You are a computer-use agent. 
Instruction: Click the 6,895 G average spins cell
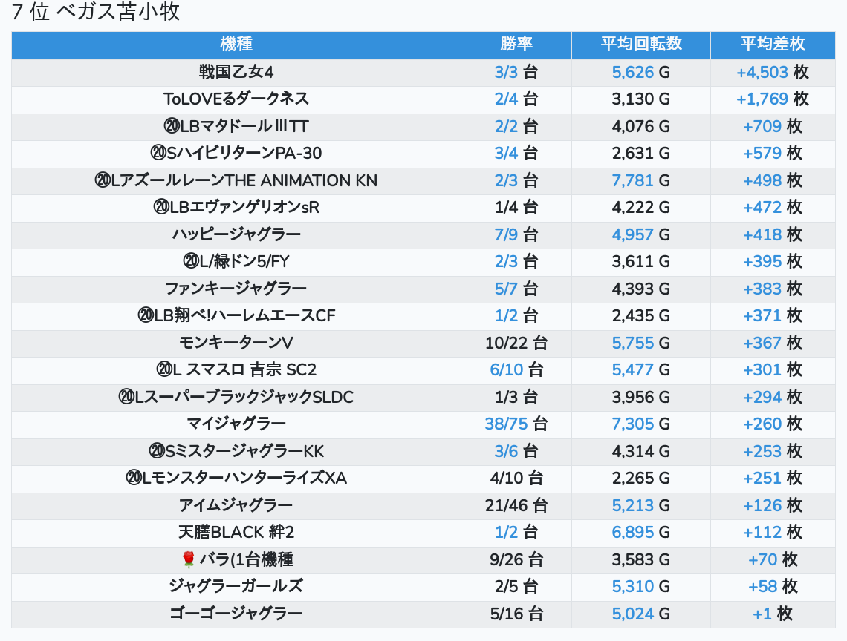(641, 533)
